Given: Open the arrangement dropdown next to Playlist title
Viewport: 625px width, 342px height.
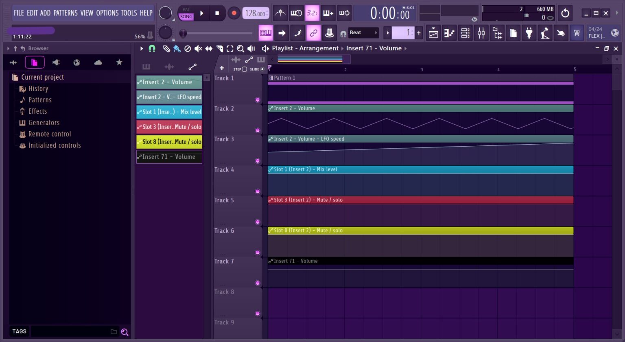Looking at the screenshot, I should 343,48.
